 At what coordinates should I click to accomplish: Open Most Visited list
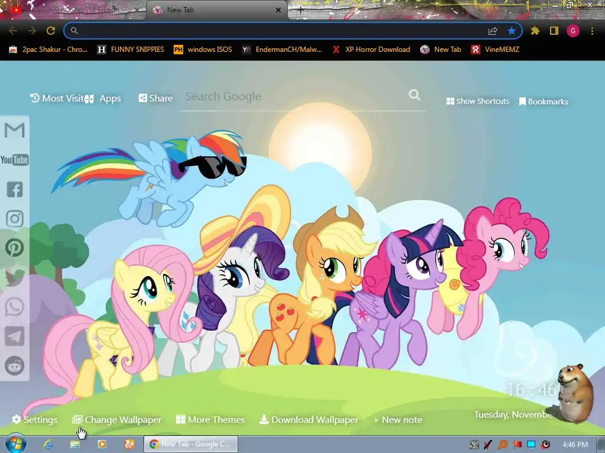point(58,99)
